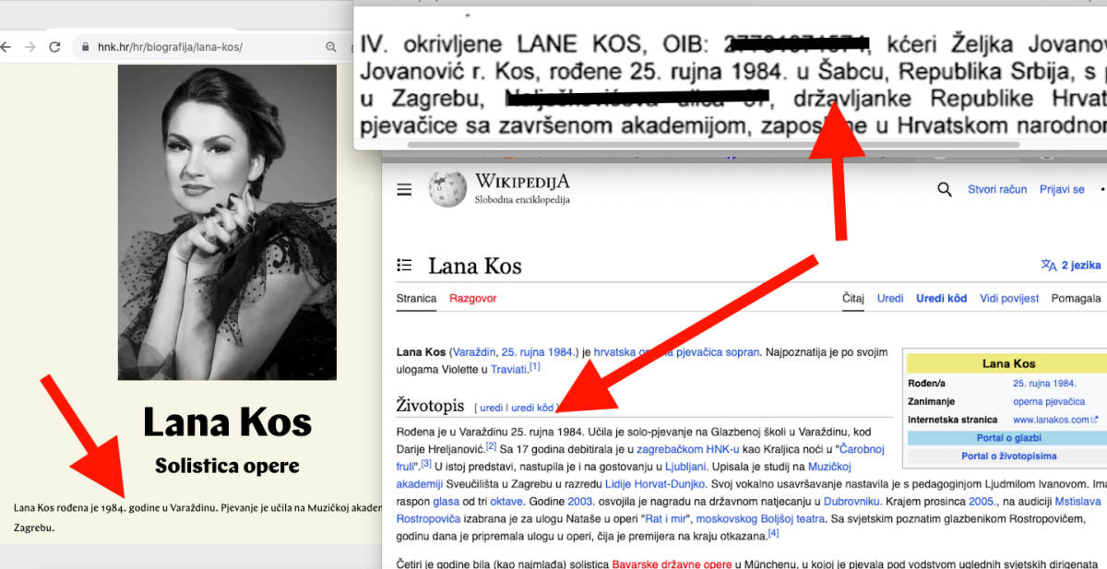Open the Uredi kôd tab
The image size is (1107, 569).
pos(941,299)
